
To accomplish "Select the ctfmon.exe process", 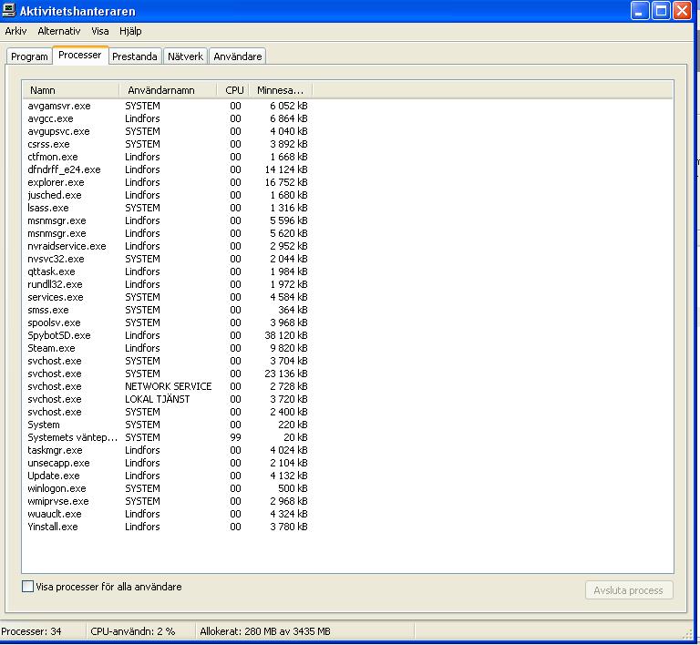I will (168, 157).
